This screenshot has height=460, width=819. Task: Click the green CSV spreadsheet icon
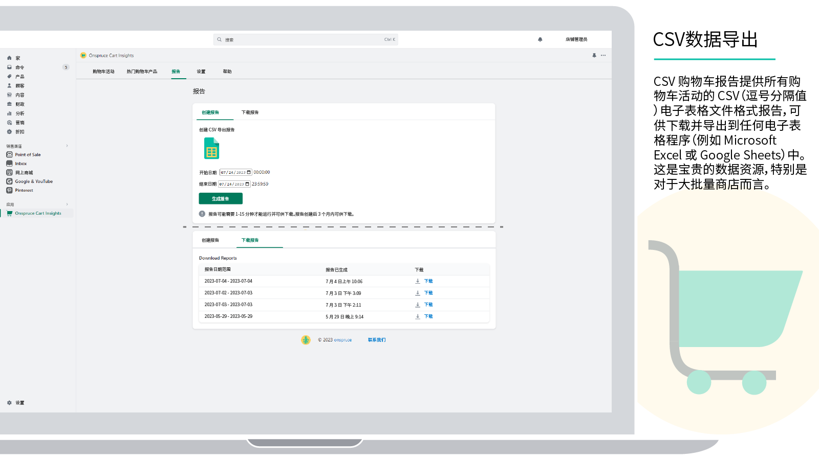[211, 149]
